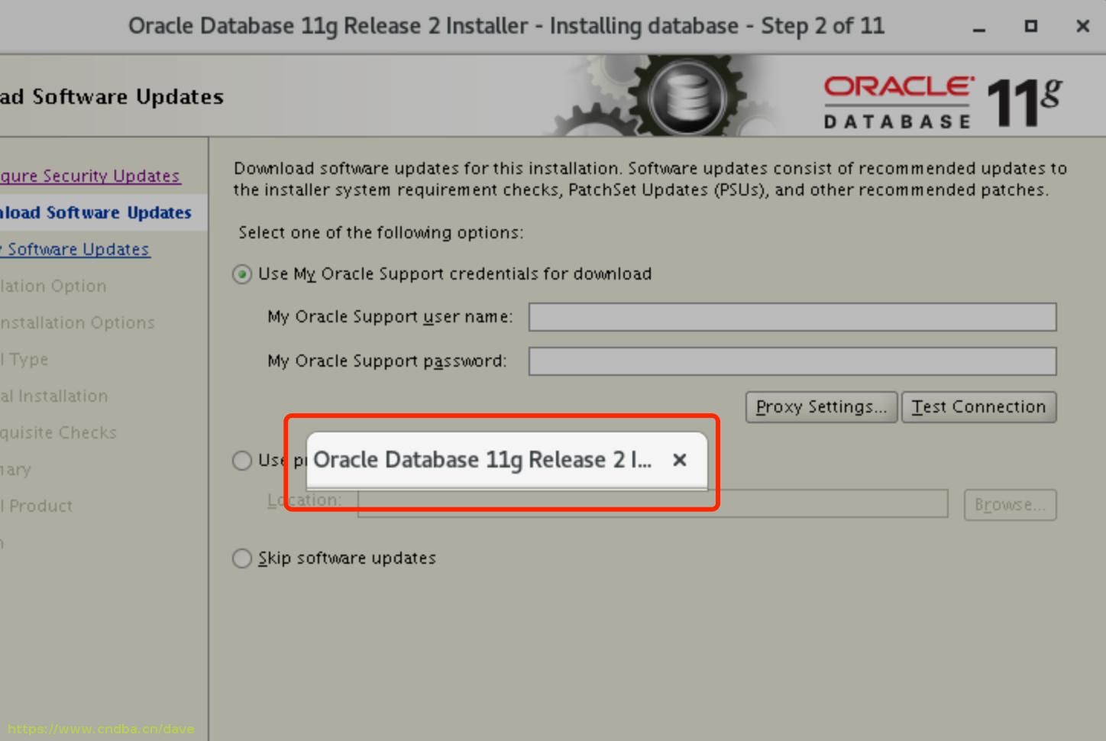Click the Oracle Database 11g logo
This screenshot has width=1106, height=741.
point(942,101)
